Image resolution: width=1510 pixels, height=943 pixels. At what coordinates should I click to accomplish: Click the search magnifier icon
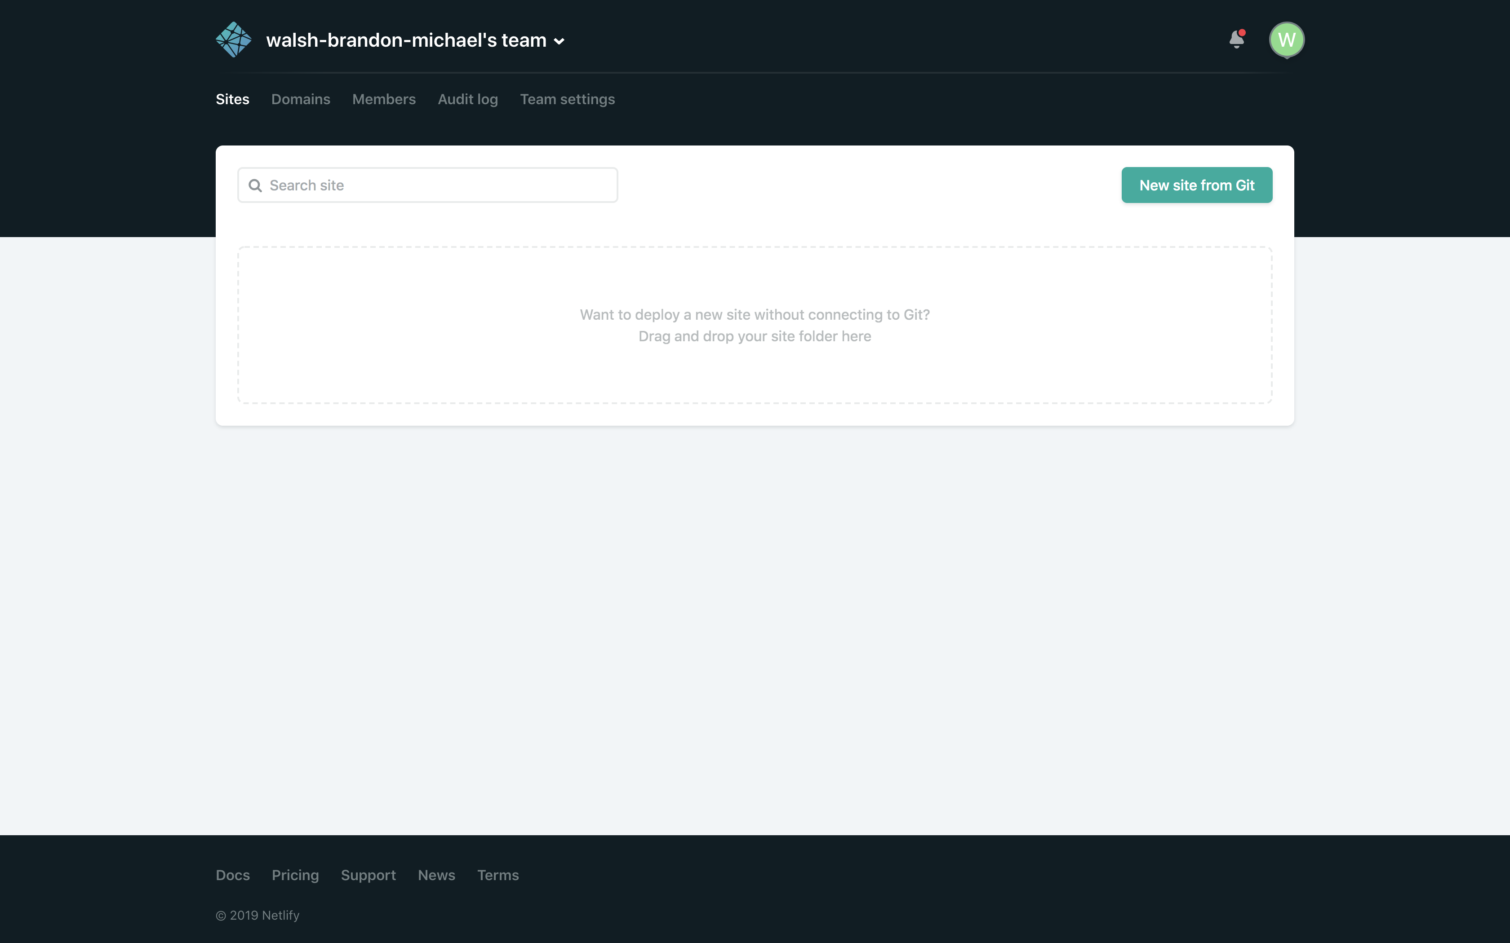255,185
